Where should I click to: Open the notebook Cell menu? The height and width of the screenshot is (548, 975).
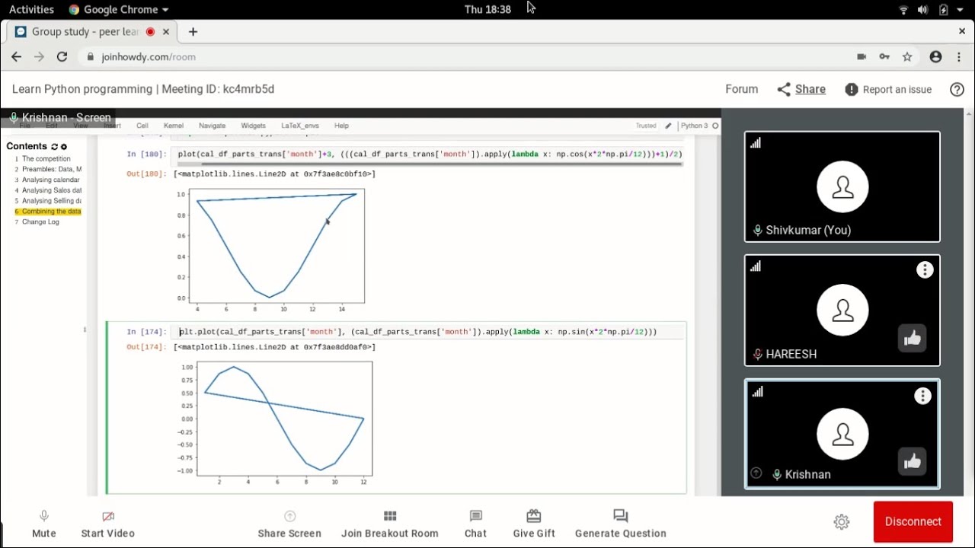[142, 126]
